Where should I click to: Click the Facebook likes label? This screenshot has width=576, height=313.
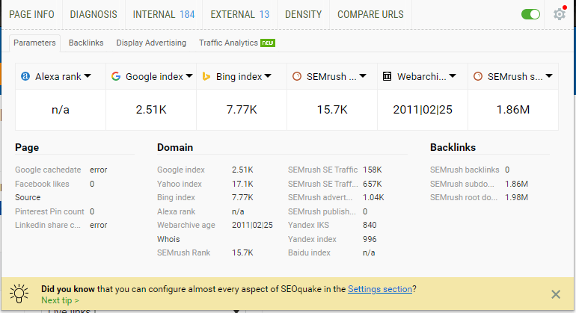tap(42, 184)
